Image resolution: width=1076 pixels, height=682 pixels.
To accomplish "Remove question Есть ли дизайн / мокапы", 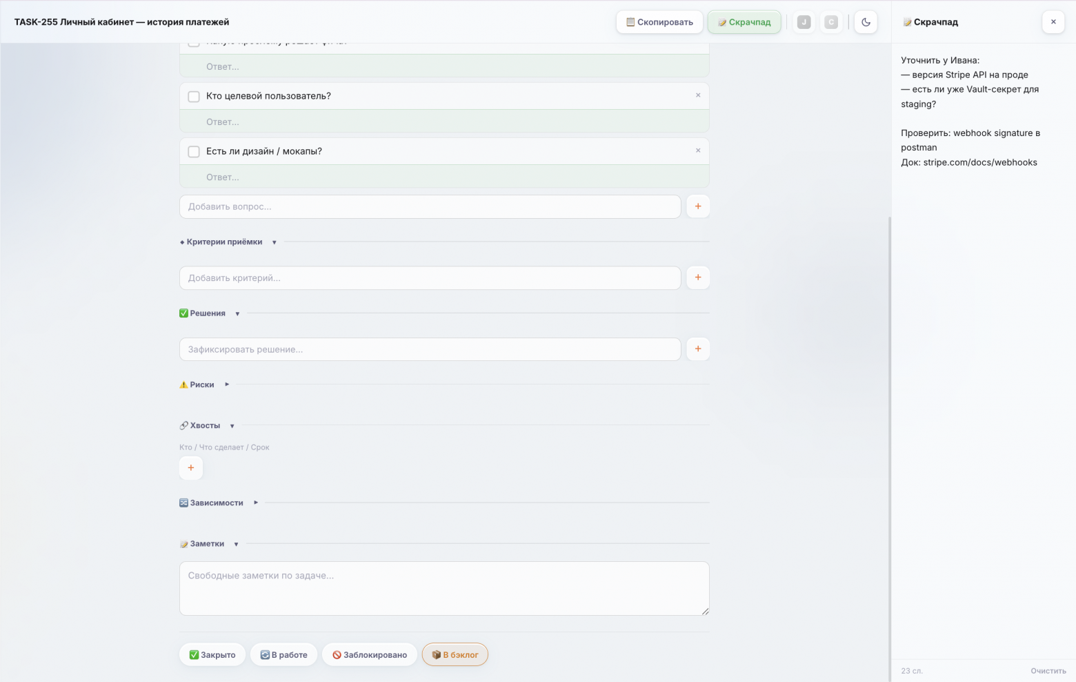I will pos(698,150).
